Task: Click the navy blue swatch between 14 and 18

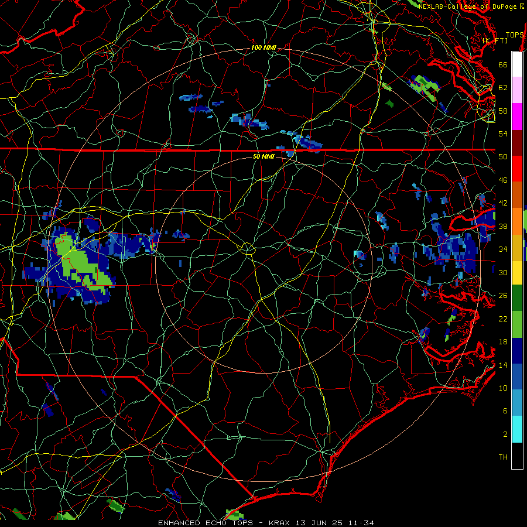Action: tap(517, 351)
